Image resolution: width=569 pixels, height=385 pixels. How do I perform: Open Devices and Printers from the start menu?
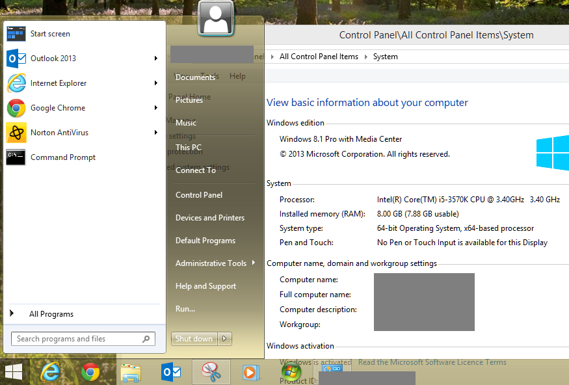coord(210,218)
